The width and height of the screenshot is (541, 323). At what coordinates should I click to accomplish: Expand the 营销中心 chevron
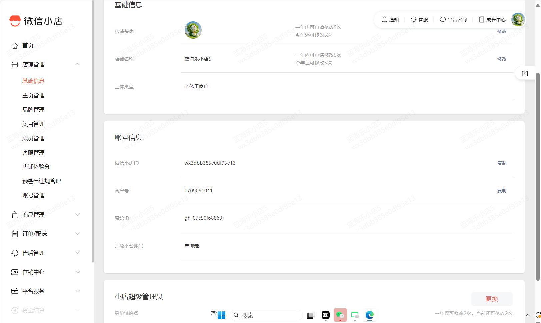[x=77, y=272]
